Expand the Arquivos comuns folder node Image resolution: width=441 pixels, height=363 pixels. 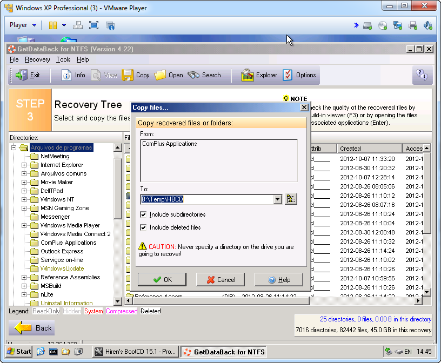[x=24, y=174]
